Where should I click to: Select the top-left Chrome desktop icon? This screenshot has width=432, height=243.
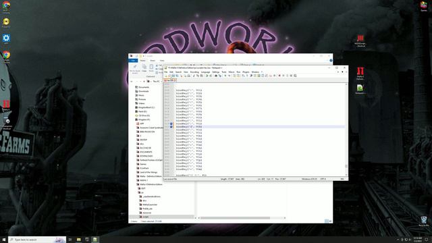6,7
